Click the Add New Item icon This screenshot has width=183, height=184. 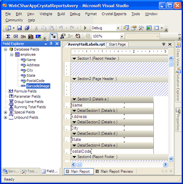point(8,28)
